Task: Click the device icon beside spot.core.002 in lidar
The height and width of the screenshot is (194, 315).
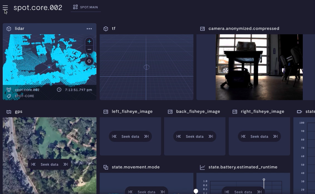Action: click(x=9, y=90)
